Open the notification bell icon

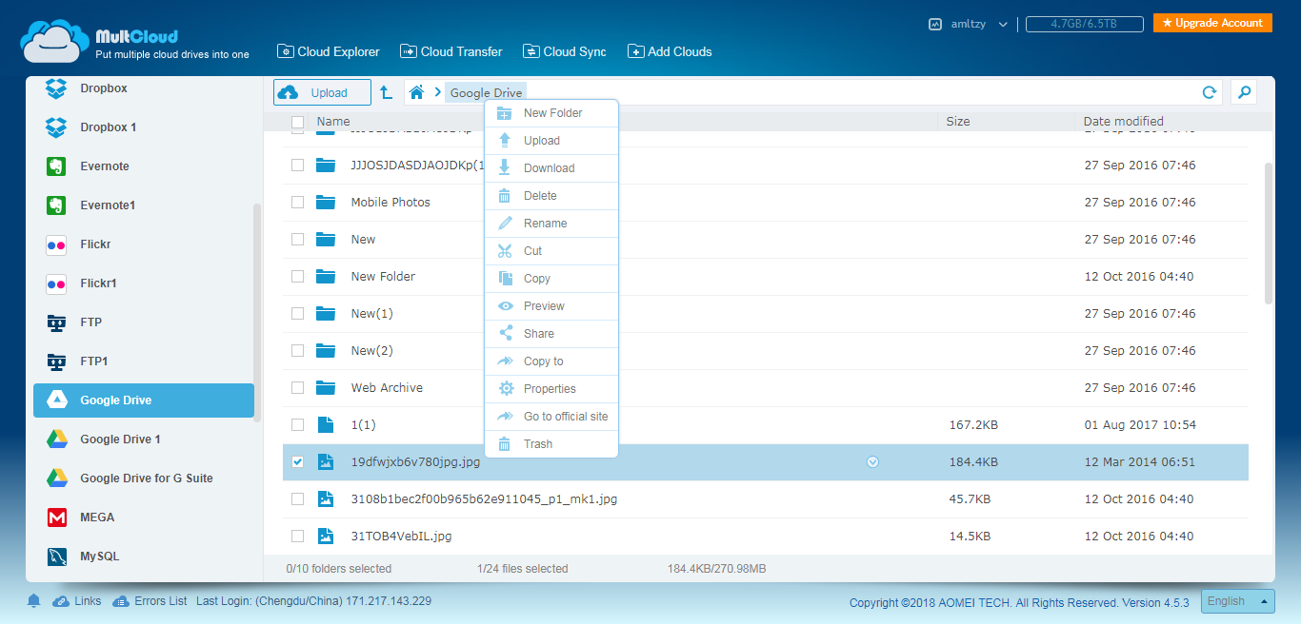[x=34, y=601]
